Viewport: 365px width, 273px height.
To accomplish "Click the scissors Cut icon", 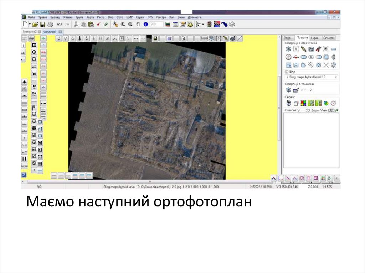I will 76,25.
